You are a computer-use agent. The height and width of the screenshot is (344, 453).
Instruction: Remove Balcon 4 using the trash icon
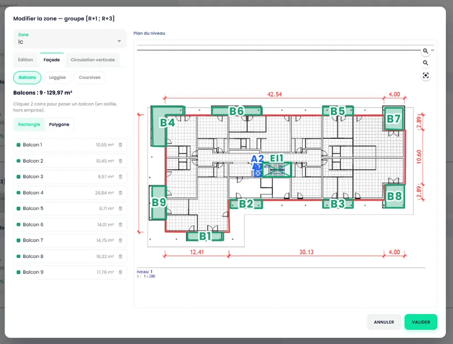[x=120, y=192]
